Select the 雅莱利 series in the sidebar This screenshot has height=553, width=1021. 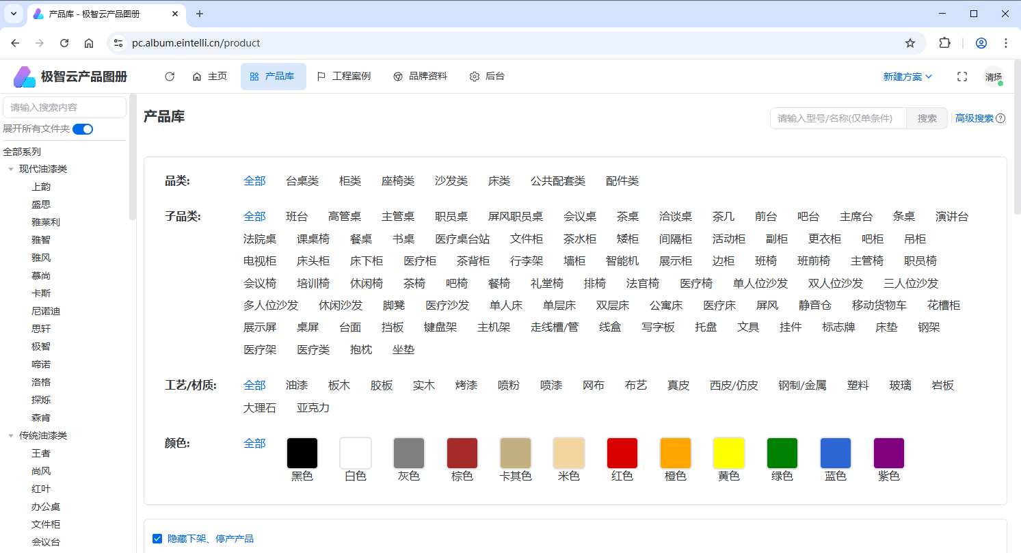point(46,222)
